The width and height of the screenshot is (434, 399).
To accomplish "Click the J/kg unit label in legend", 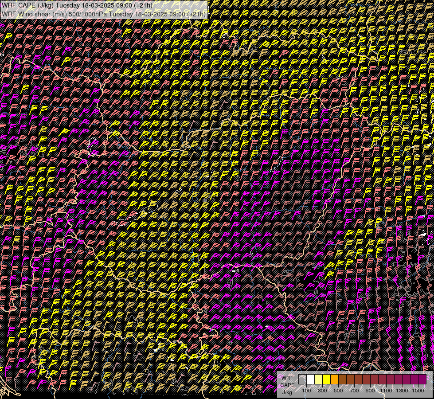I will pos(287,392).
